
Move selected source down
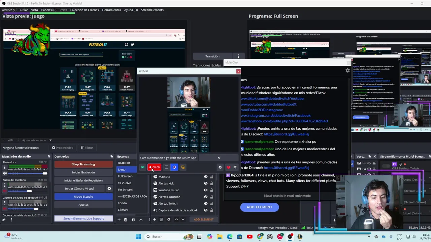183,219
